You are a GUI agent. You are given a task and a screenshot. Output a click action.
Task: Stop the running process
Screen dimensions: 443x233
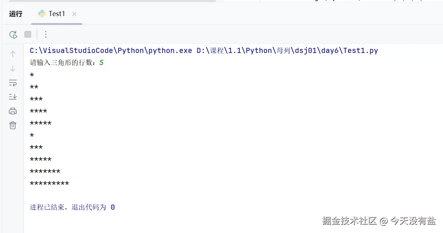click(x=28, y=34)
